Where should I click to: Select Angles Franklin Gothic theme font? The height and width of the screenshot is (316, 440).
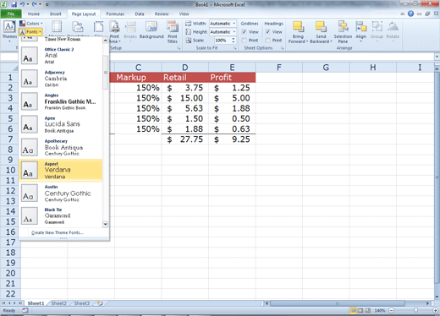pos(61,101)
